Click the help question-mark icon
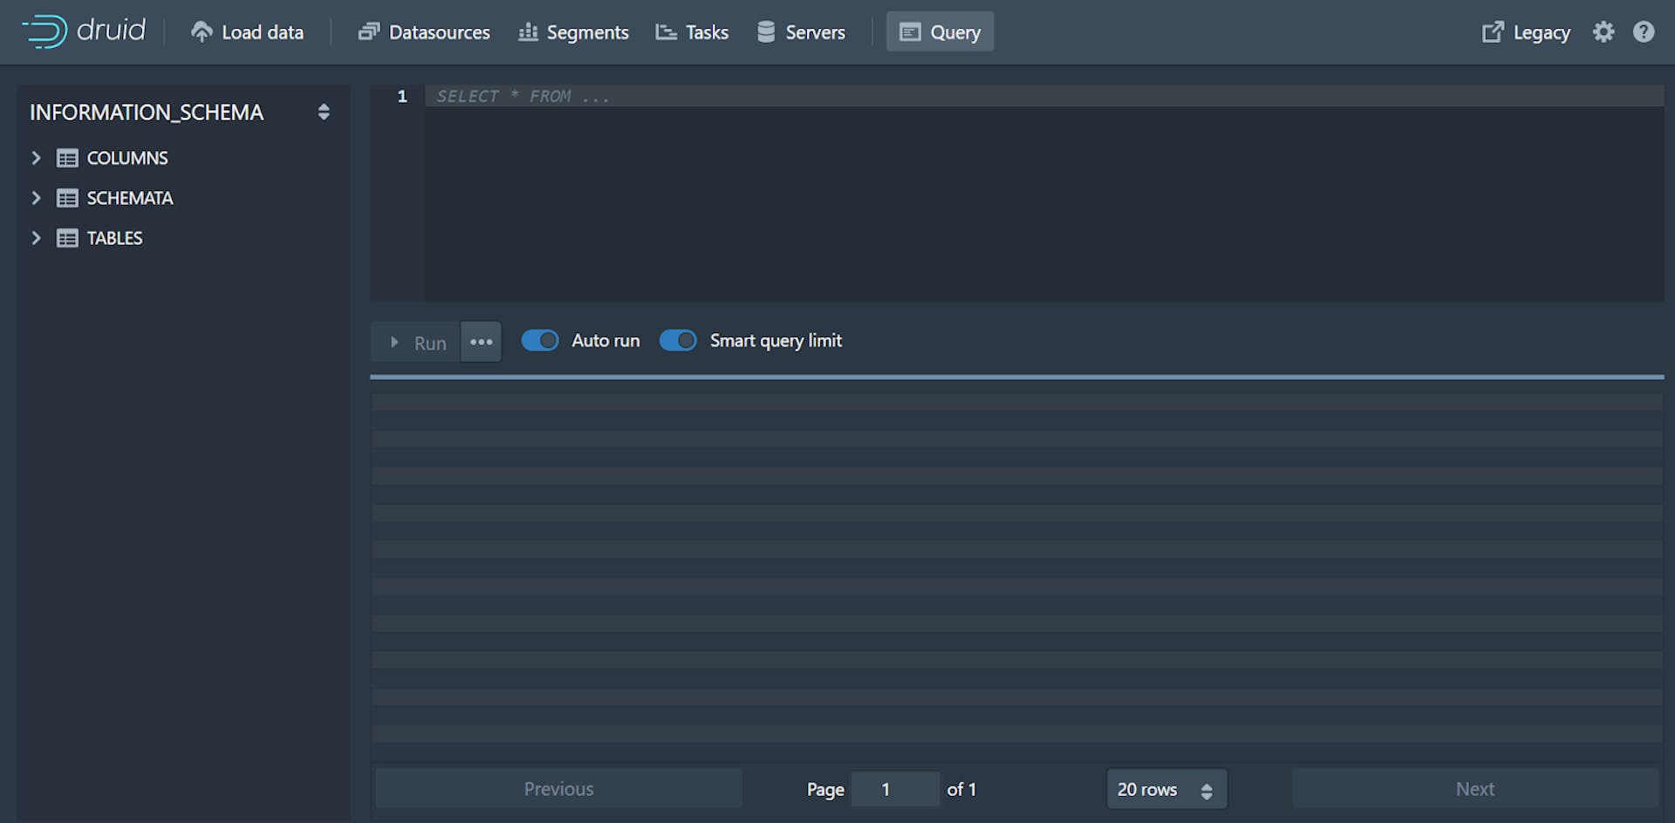This screenshot has height=823, width=1675. 1645,32
